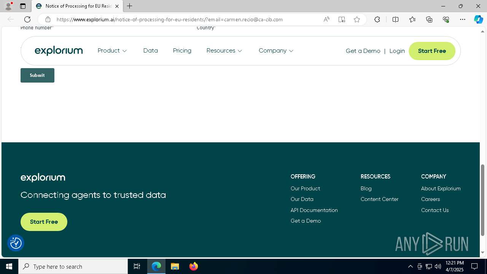Open the Copilot sidebar
The width and height of the screenshot is (487, 274).
point(478,19)
